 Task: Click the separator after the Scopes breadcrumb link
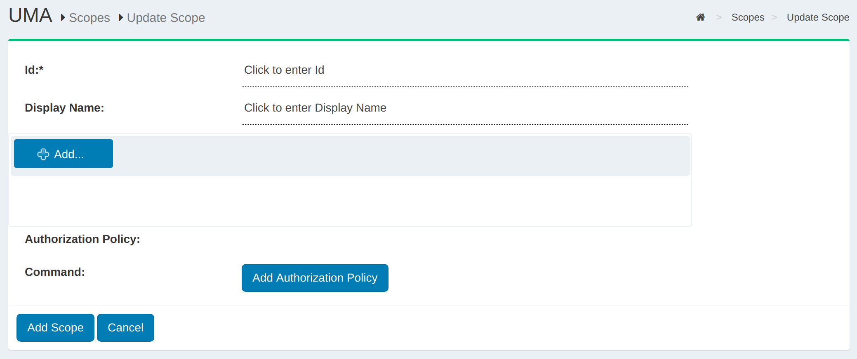774,17
